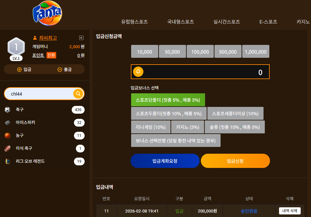Select 카지노 (3%) bonus option
Screen dimensions: 311x217
pyautogui.click(x=188, y=127)
